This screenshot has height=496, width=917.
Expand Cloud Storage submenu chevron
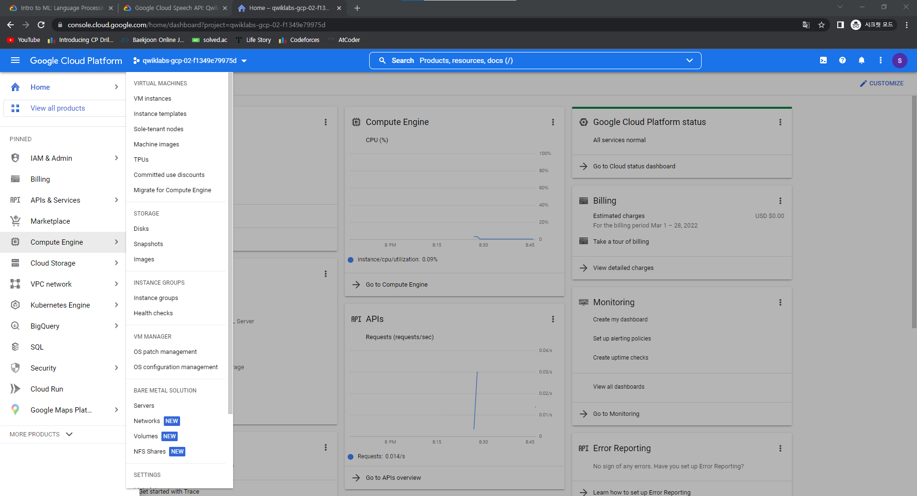pos(116,263)
